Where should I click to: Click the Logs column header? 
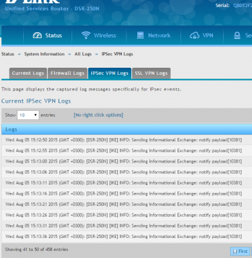pos(127,129)
